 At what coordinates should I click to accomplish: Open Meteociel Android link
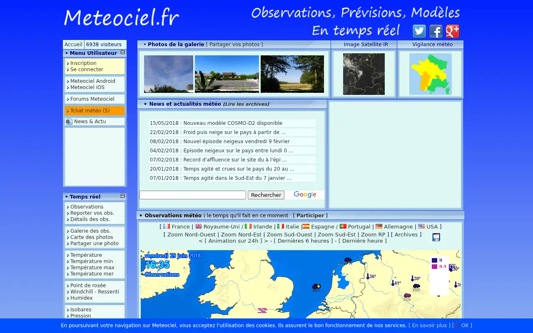(x=93, y=81)
